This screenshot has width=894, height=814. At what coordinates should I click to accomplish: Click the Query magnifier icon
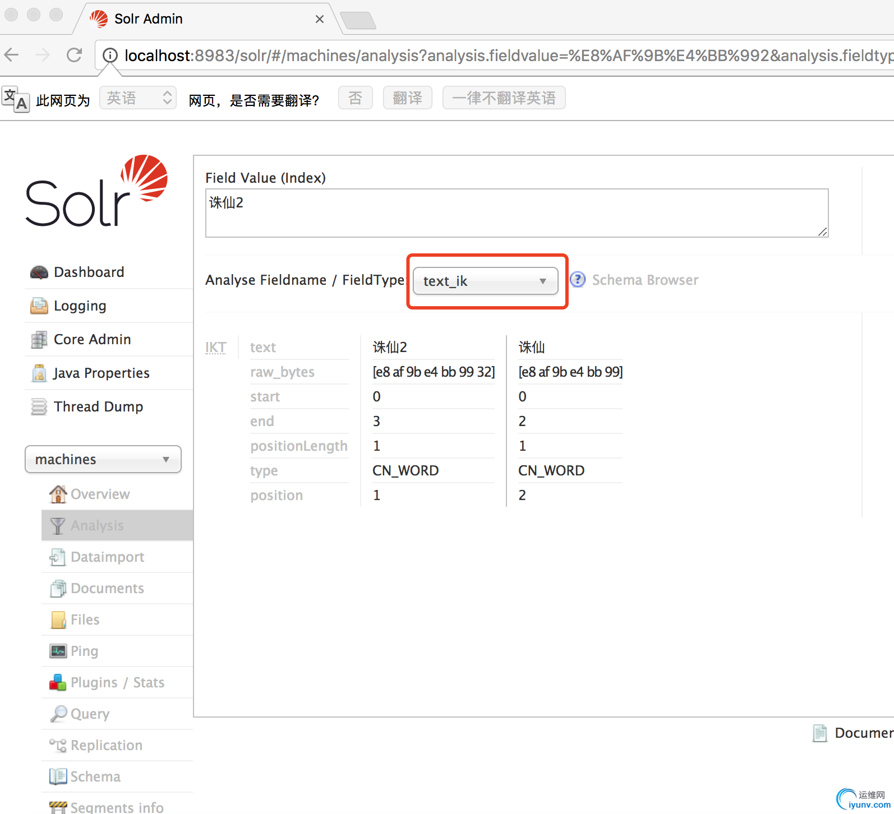pyautogui.click(x=58, y=714)
